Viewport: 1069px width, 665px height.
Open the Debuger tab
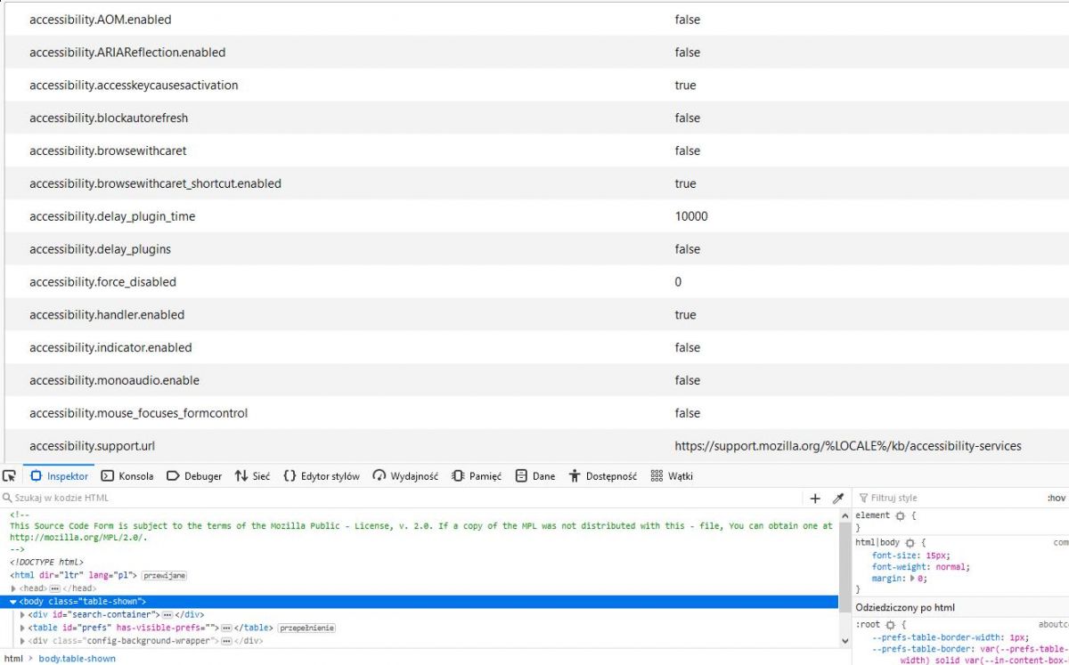tap(194, 476)
